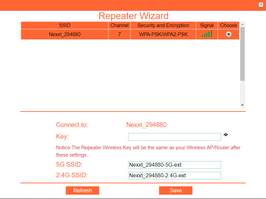Click the 5G SSID text field
This screenshot has width=266, height=199.
pos(174,165)
